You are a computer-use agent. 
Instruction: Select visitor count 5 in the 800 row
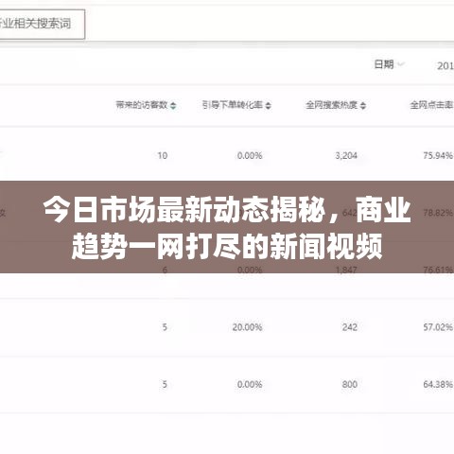165,384
